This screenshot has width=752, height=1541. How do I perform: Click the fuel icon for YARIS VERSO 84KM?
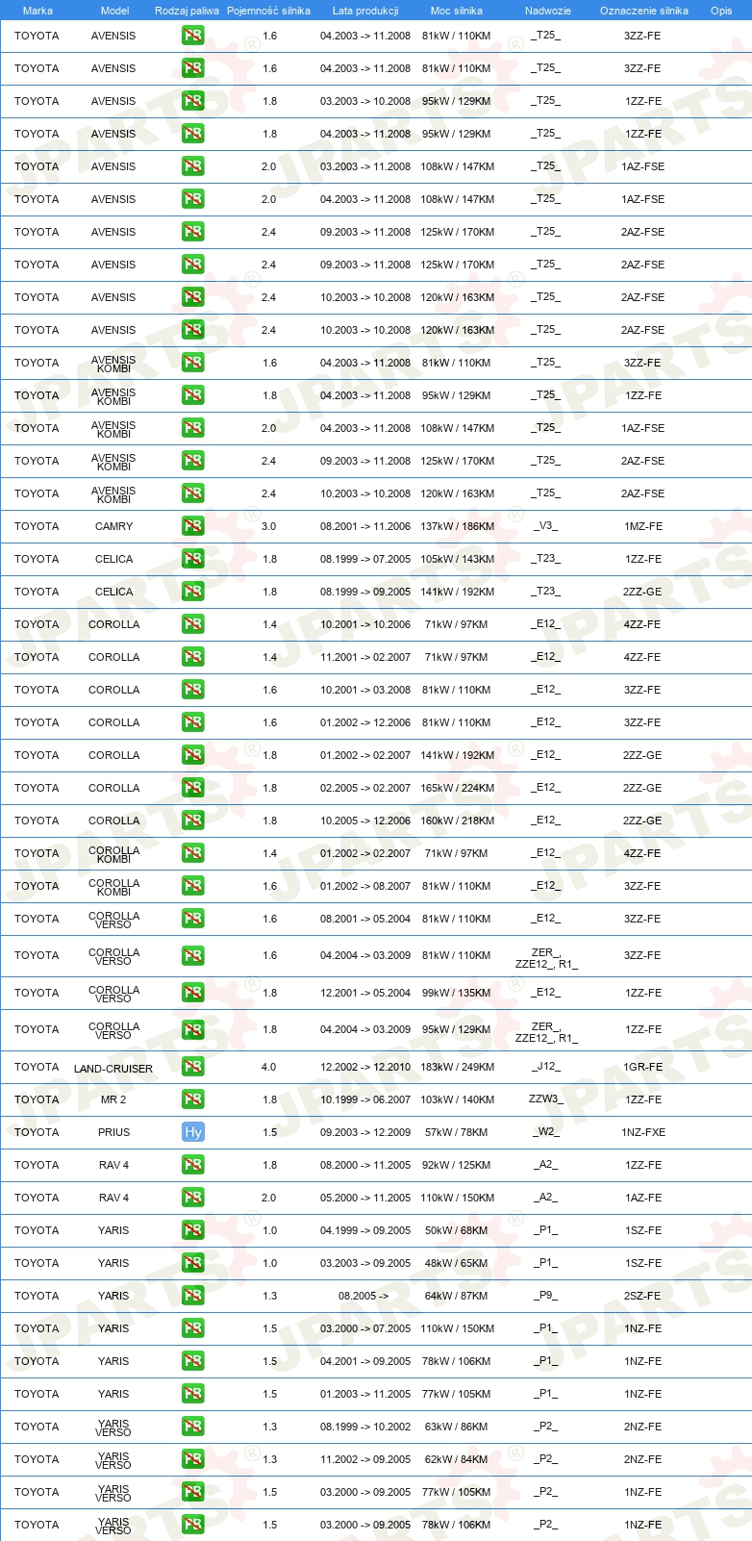tap(193, 1459)
